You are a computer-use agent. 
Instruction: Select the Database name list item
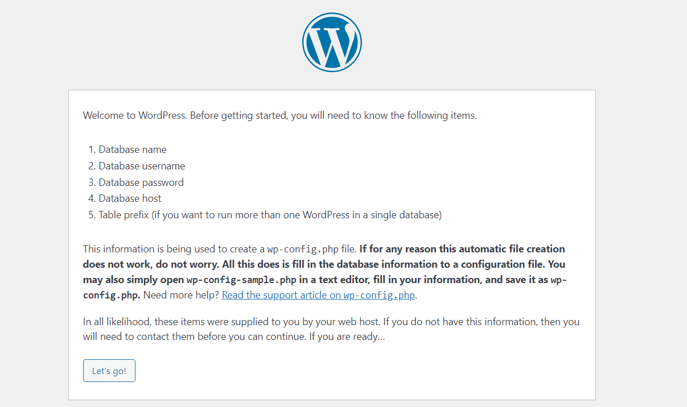point(132,149)
